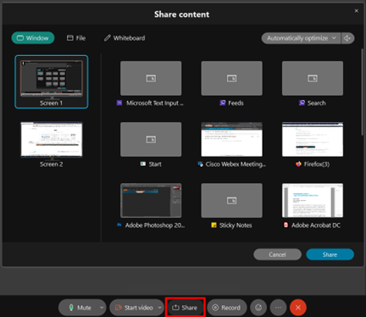
Task: Open the more options ellipsis button
Action: 278,308
